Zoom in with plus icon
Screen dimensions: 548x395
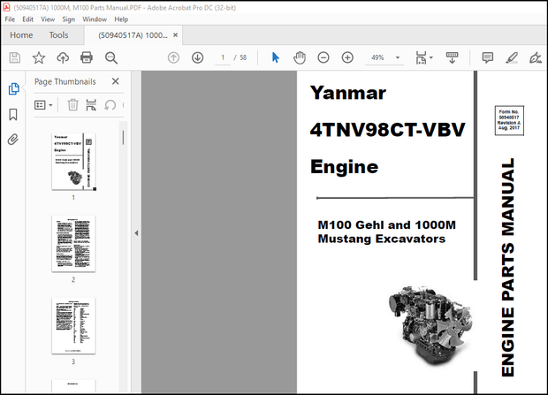pyautogui.click(x=347, y=57)
